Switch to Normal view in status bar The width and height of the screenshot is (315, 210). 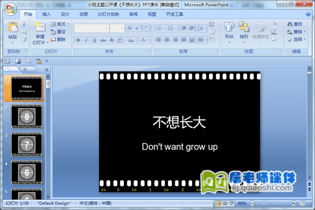click(218, 203)
